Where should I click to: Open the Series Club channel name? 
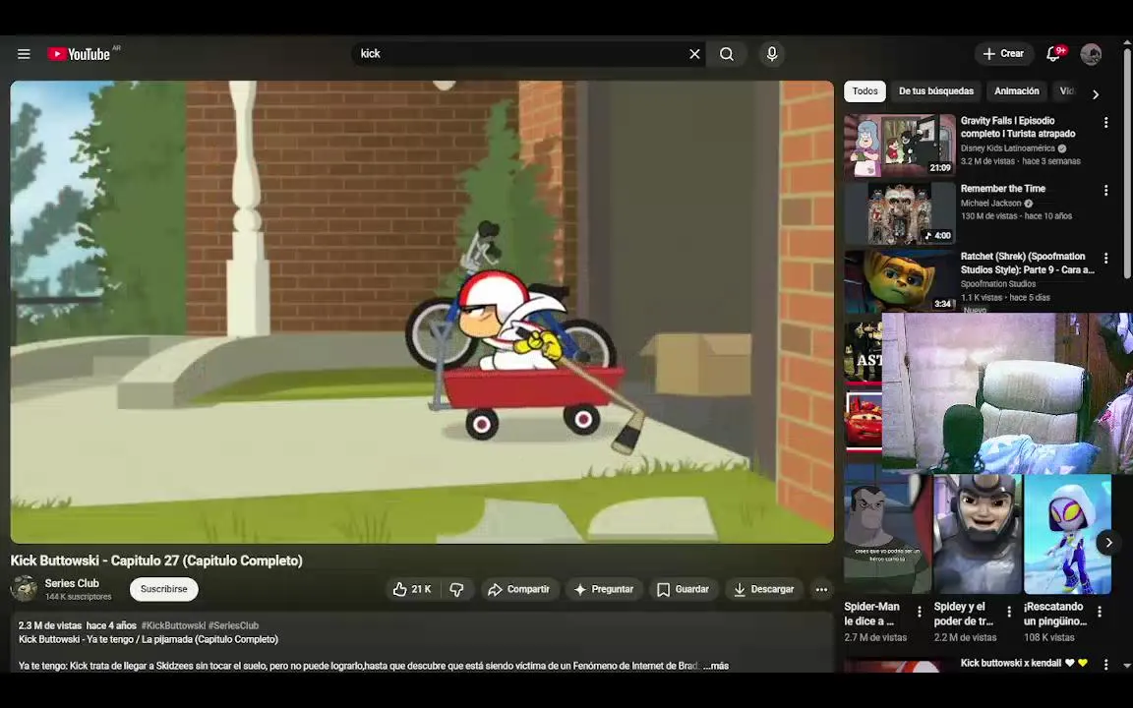pyautogui.click(x=72, y=583)
